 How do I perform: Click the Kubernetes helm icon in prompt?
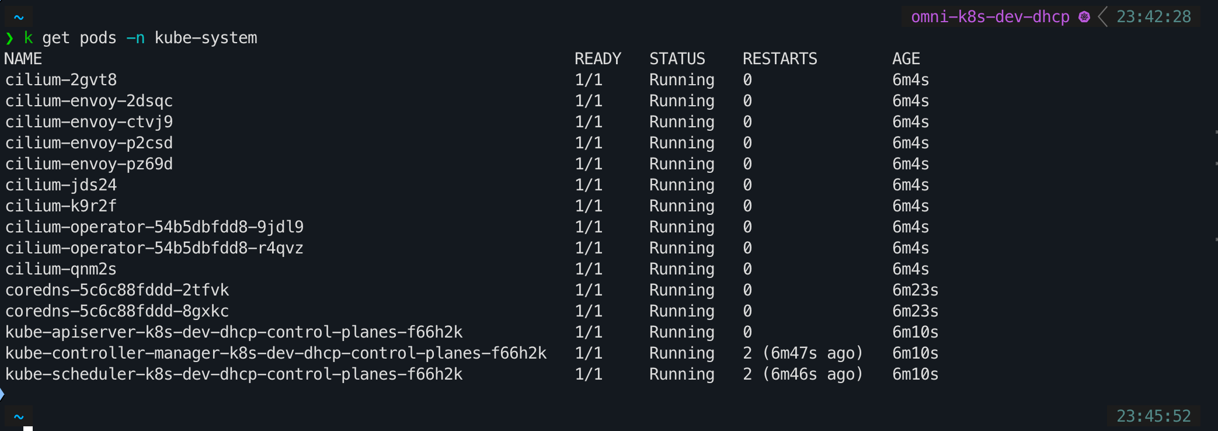(1084, 17)
